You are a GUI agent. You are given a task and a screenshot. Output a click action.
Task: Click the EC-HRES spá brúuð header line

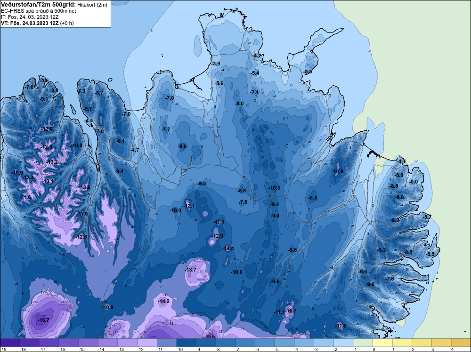pos(39,11)
